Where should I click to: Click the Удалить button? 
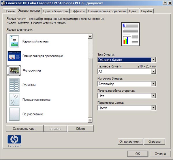[x=55, y=129]
